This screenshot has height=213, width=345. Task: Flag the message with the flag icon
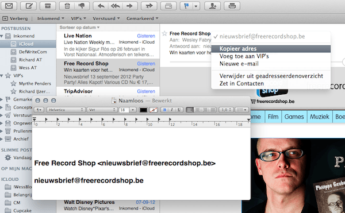[186, 6]
